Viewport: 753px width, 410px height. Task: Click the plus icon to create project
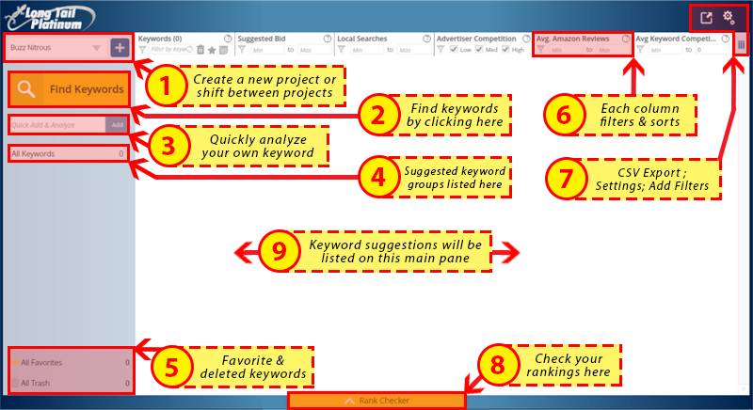(120, 47)
